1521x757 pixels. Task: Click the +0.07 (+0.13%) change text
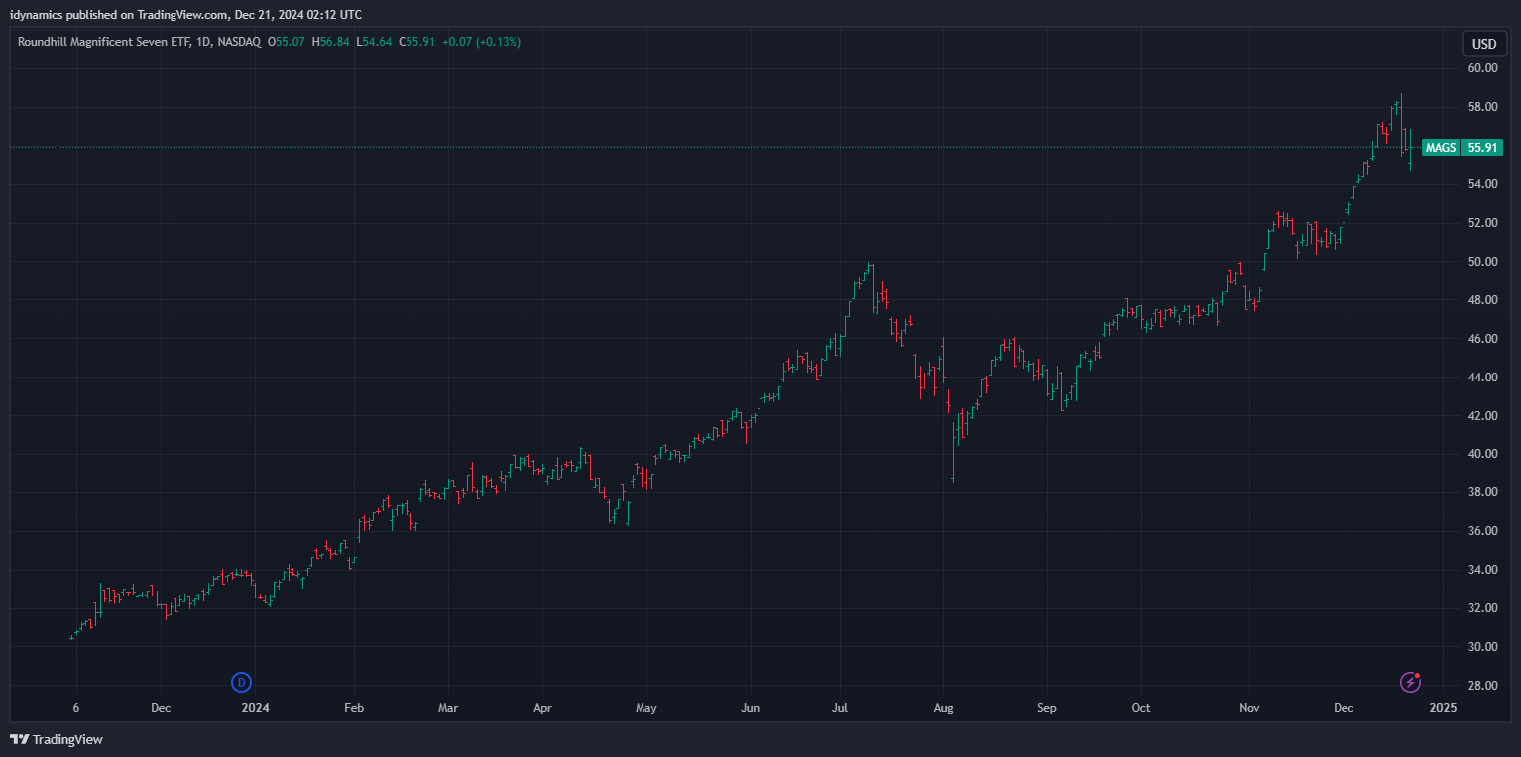481,42
